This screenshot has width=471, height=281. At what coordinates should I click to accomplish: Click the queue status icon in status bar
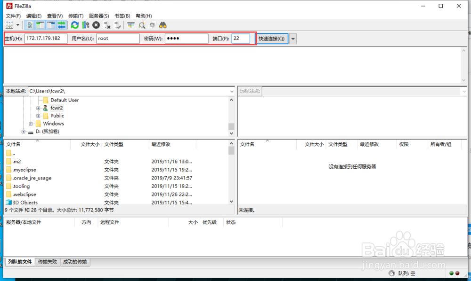[392, 273]
